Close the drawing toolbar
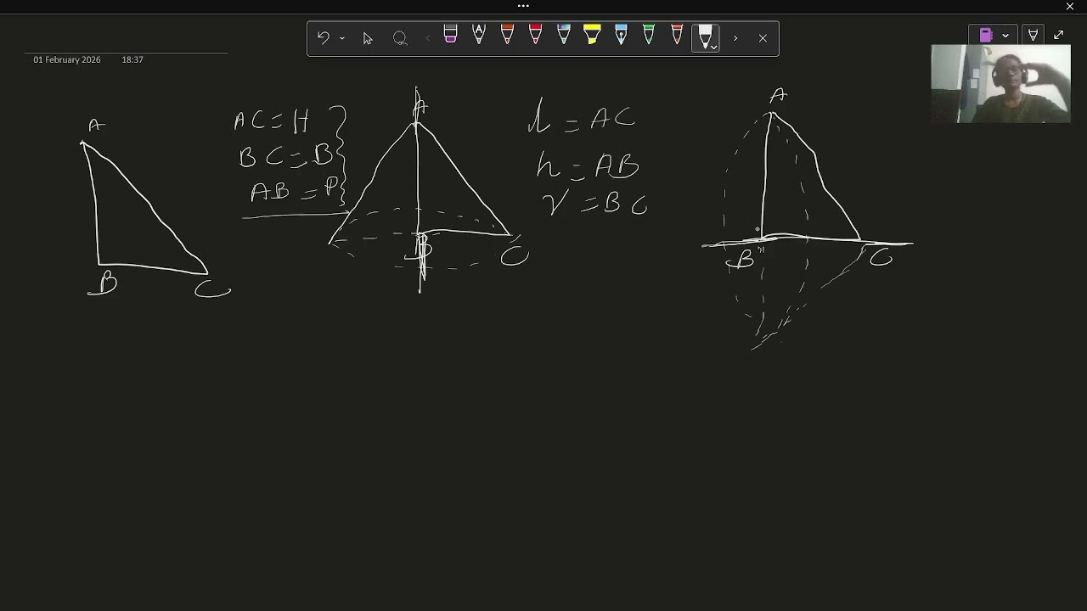The image size is (1087, 611). click(x=763, y=38)
